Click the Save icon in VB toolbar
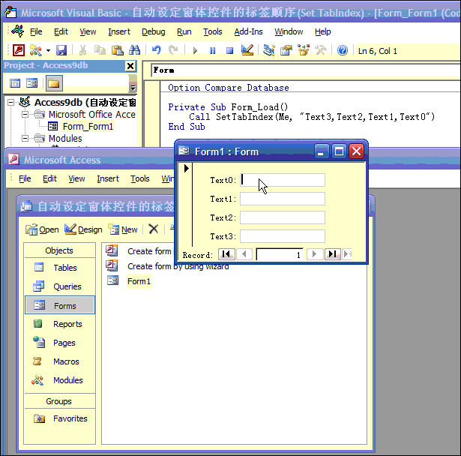Screen dimensions: 461x456 61,50
